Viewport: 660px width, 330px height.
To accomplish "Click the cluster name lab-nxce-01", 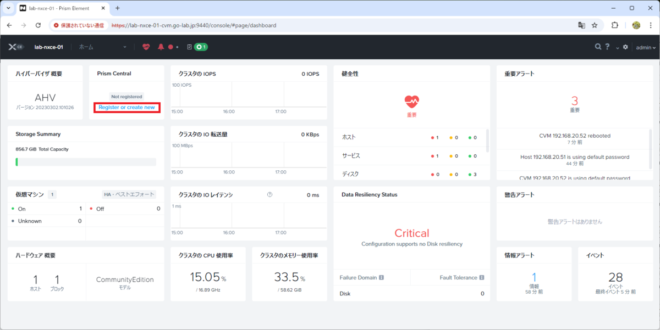I will [x=49, y=47].
